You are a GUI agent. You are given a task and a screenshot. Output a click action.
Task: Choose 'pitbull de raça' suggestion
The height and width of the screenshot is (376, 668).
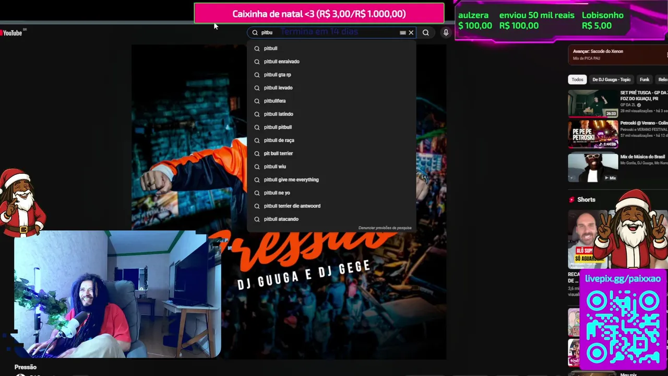331,140
